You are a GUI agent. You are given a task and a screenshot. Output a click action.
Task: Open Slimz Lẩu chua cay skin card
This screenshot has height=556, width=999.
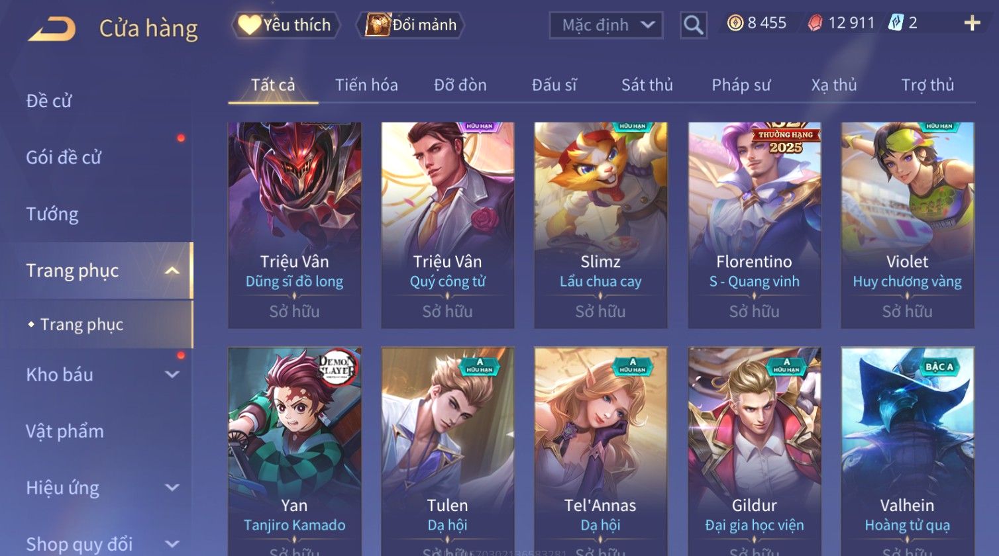point(601,225)
